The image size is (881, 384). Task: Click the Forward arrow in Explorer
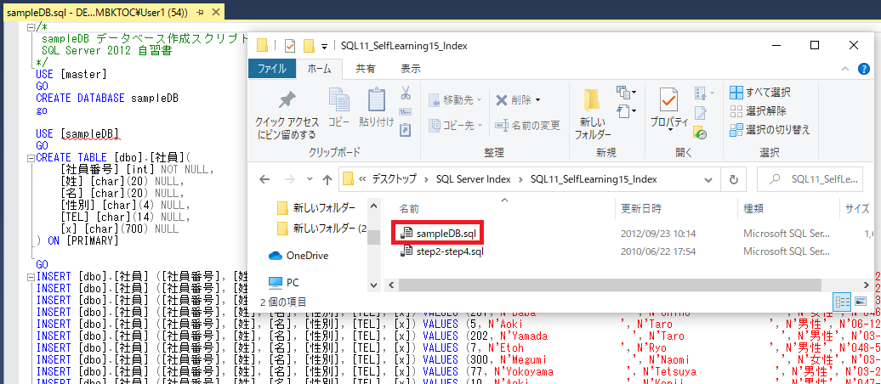click(x=288, y=179)
